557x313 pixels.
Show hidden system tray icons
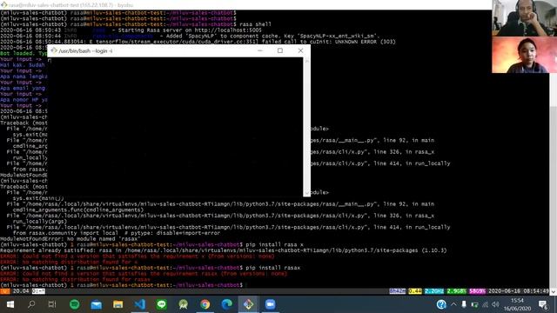pos(453,304)
